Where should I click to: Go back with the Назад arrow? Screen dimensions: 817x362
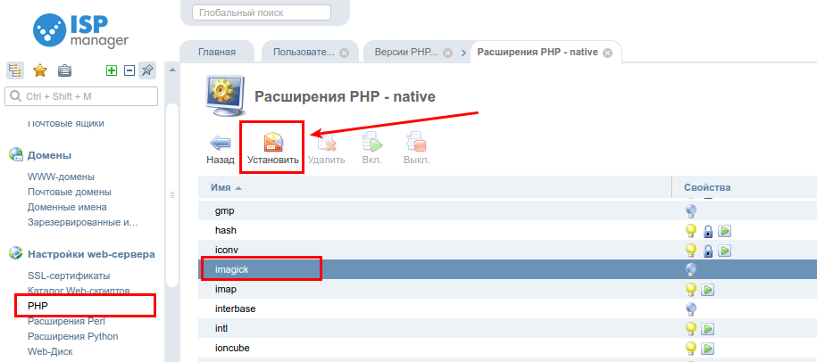[x=220, y=143]
